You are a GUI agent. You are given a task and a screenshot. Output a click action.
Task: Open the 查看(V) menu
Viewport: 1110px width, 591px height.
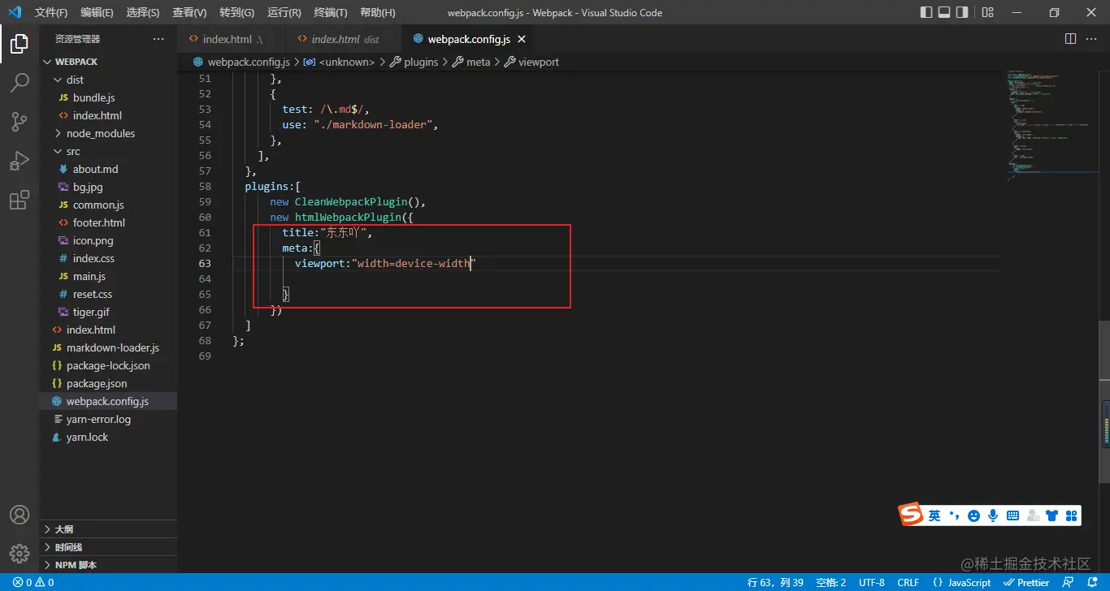click(x=189, y=12)
